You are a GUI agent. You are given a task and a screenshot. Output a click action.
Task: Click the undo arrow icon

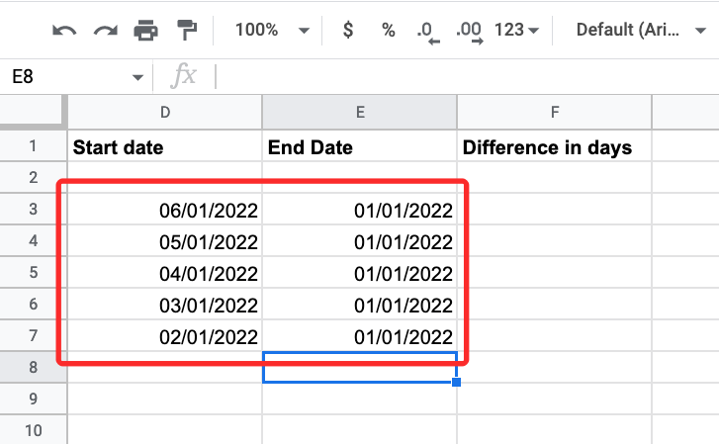coord(64,30)
